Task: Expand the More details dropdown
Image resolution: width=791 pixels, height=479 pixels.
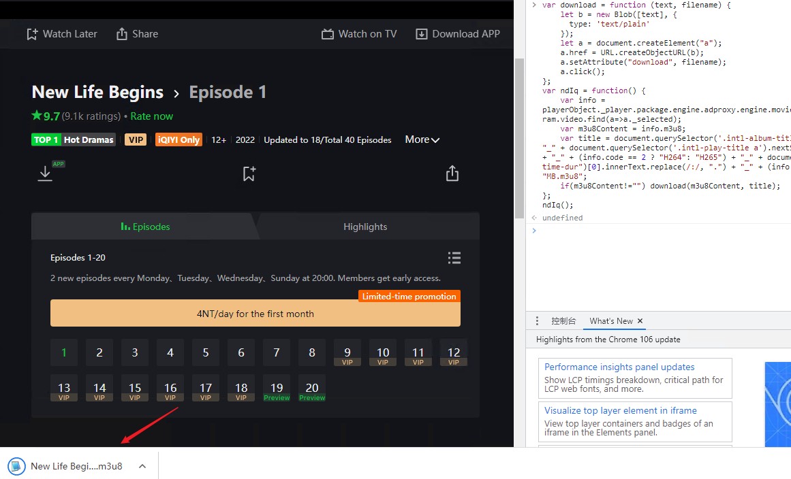Action: [x=422, y=139]
